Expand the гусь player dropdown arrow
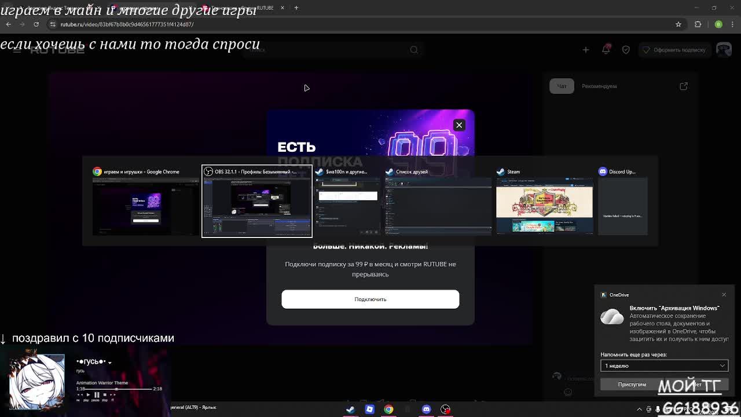Viewport: 741px width, 417px height. (109, 363)
